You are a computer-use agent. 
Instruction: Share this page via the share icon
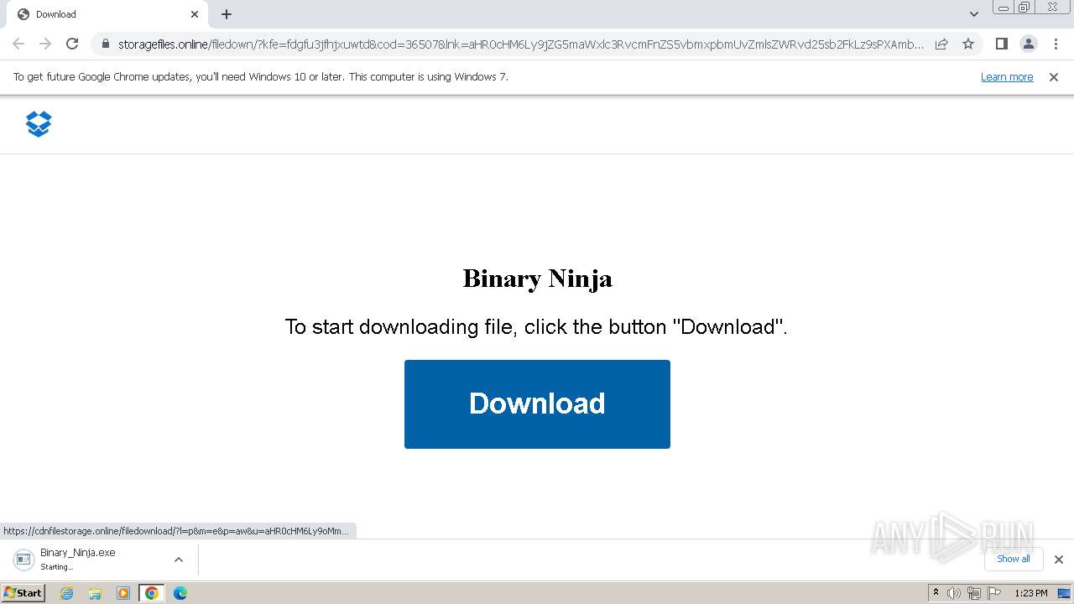[x=941, y=44]
